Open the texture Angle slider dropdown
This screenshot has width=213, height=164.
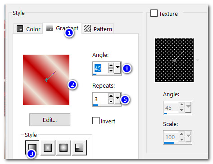pos(188,107)
